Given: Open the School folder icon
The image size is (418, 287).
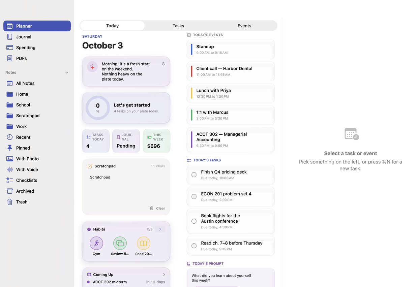Looking at the screenshot, I should coord(10,105).
